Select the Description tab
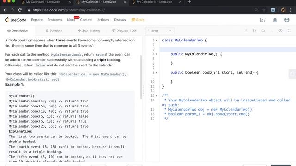Viewport: 296px width, 166px height. click(x=18, y=30)
